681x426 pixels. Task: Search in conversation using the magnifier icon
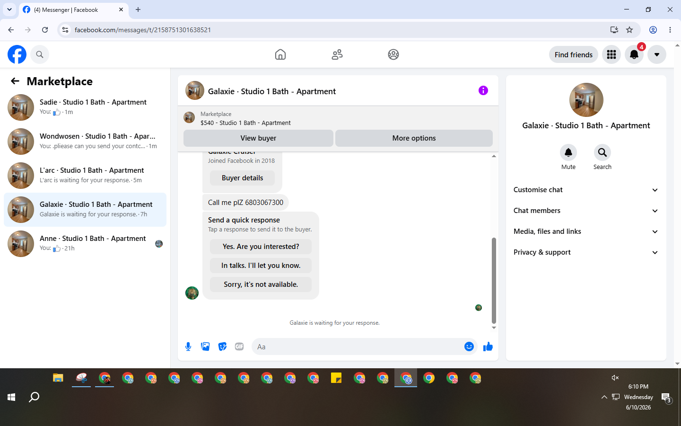pyautogui.click(x=602, y=152)
